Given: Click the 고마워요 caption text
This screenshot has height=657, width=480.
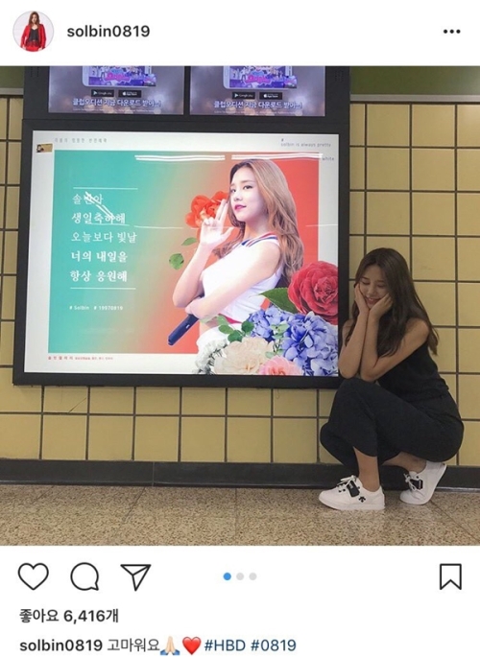Looking at the screenshot, I should (134, 645).
